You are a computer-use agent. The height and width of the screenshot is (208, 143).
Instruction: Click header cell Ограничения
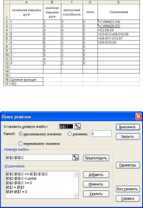pyautogui.click(x=119, y=12)
